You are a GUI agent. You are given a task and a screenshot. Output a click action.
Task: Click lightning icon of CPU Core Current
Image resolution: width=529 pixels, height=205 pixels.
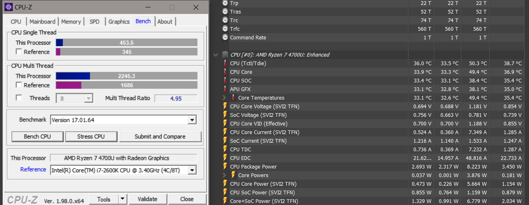point(225,132)
